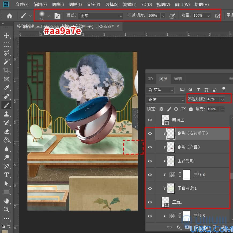Select the Healing Brush tool
Image resolution: width=233 pixels, height=233 pixels.
[x=6, y=96]
